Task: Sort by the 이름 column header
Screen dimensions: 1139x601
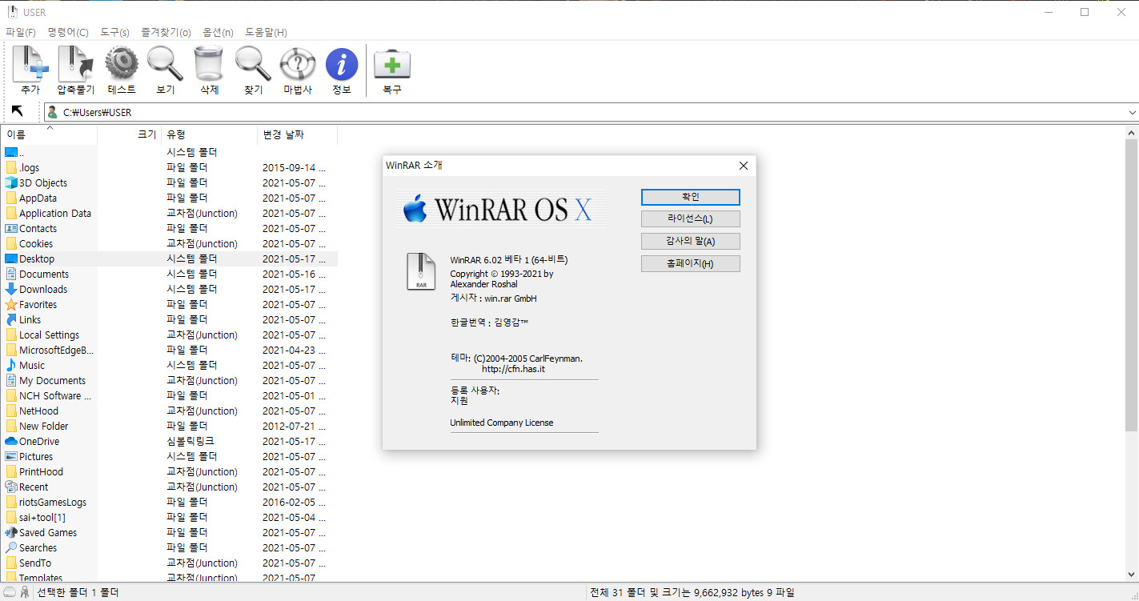Action: [x=49, y=134]
